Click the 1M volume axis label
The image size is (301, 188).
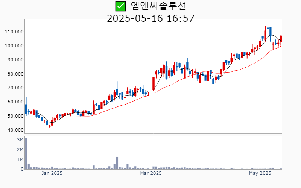pyautogui.click(x=20, y=159)
